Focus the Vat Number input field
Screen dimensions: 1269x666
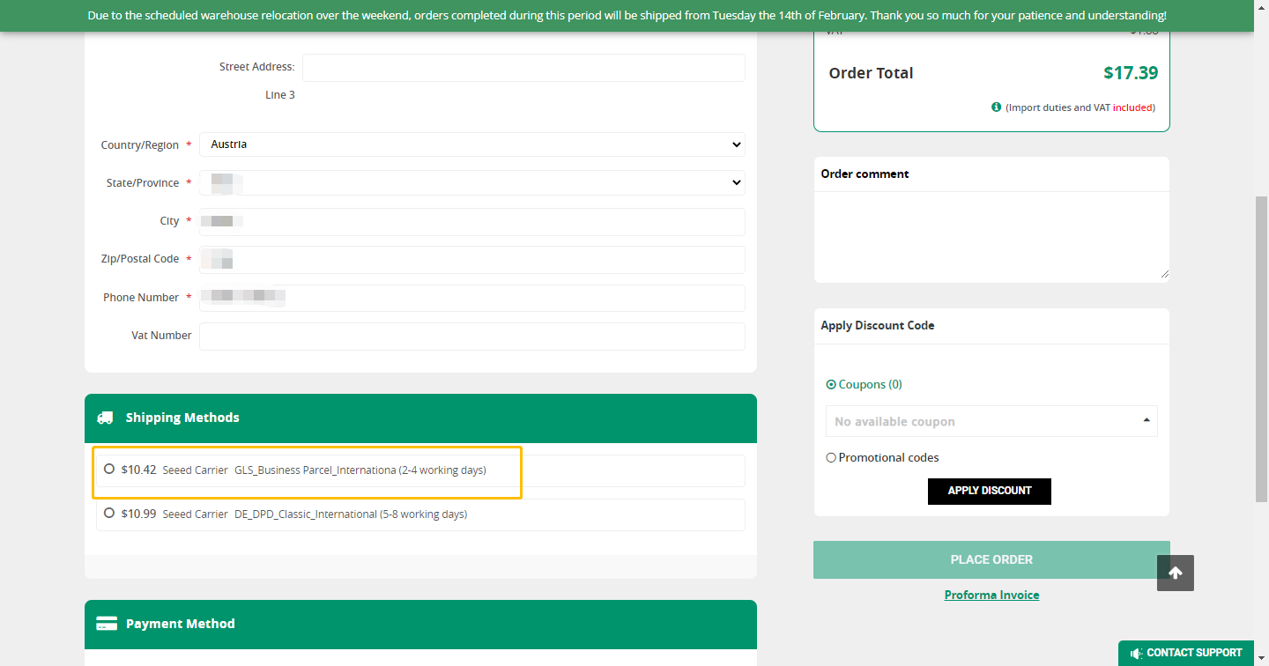pos(471,336)
